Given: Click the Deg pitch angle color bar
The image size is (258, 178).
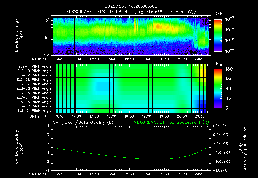Looking at the screenshot, I should tap(218, 88).
